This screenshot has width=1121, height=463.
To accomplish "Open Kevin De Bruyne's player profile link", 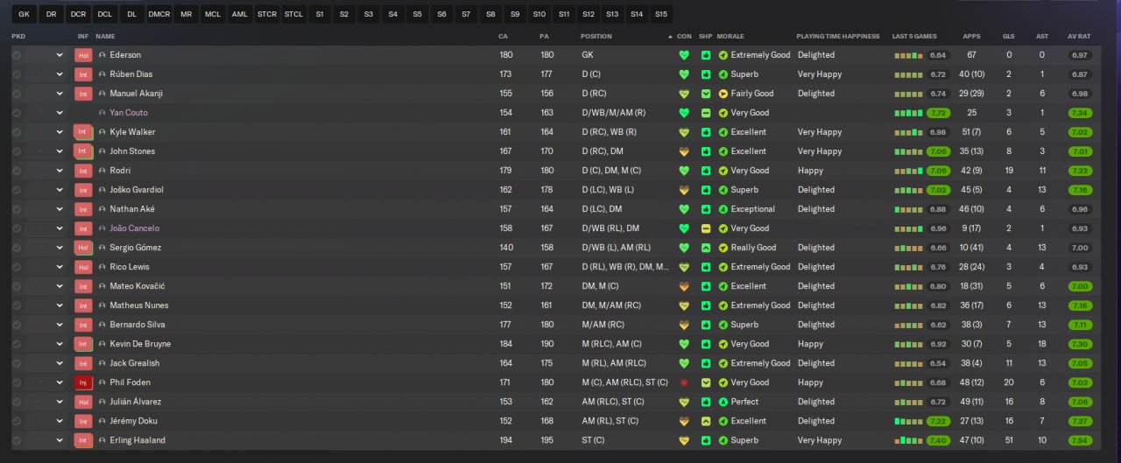I will click(140, 344).
